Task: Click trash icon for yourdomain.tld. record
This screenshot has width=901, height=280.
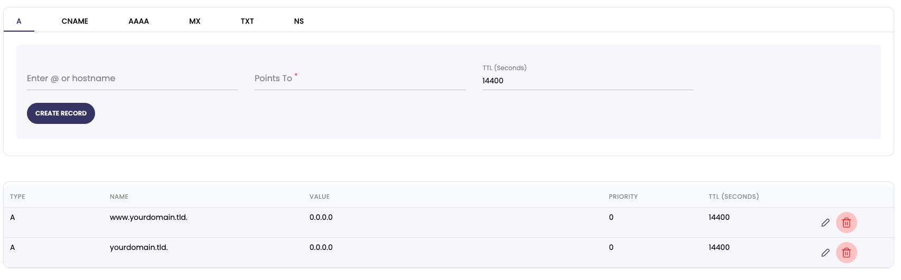Action: pyautogui.click(x=846, y=253)
